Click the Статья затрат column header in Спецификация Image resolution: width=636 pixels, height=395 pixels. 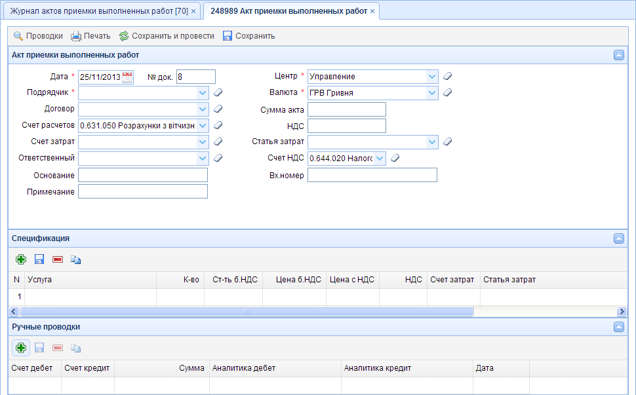click(x=554, y=280)
